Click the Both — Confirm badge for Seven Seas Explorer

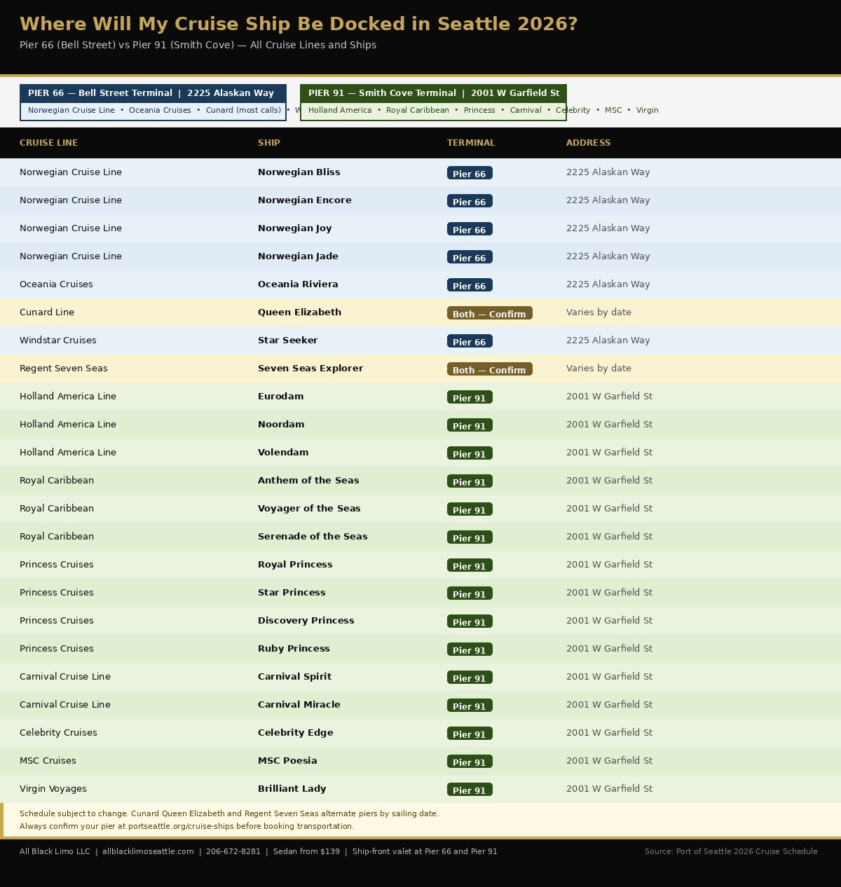490,369
